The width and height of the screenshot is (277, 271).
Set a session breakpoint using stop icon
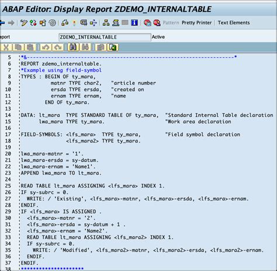pyautogui.click(x=147, y=23)
